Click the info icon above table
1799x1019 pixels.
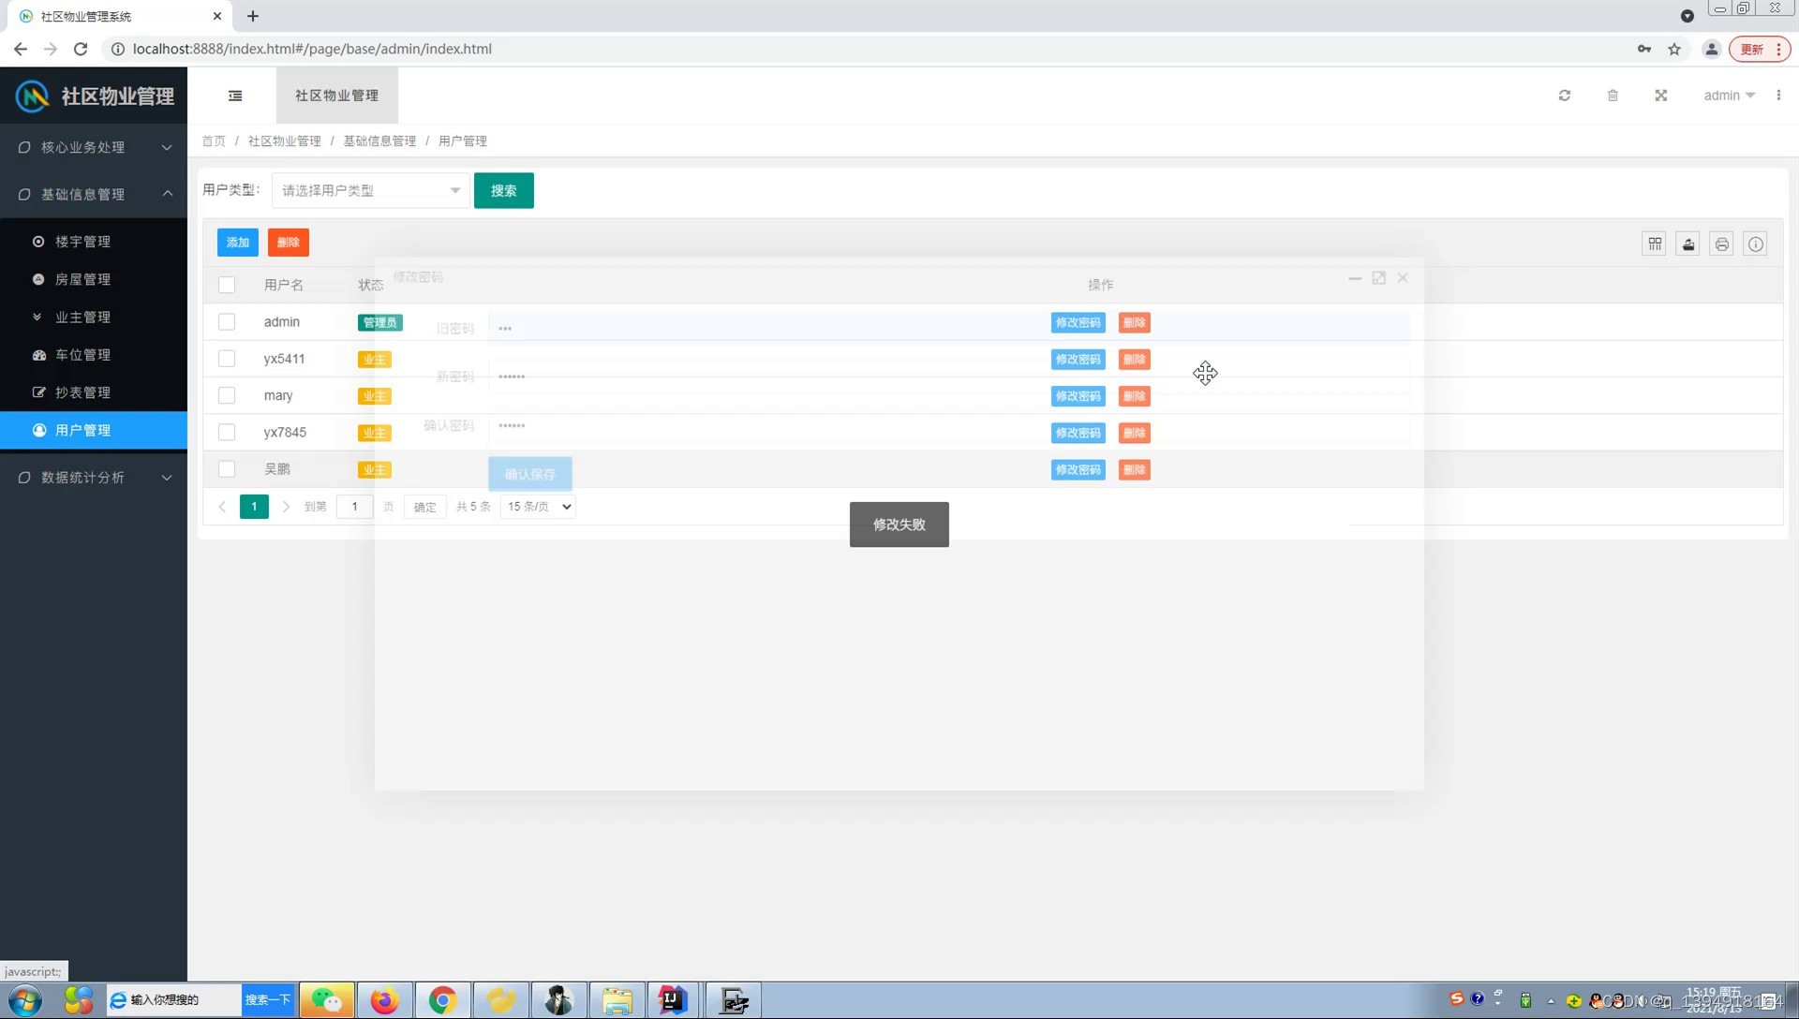coord(1756,244)
